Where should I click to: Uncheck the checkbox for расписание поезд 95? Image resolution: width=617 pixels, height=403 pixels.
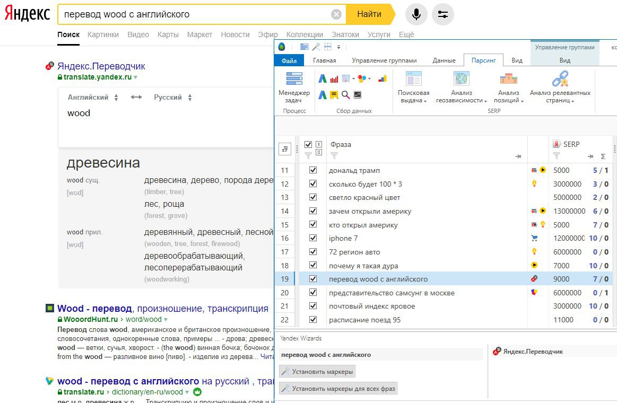point(313,320)
